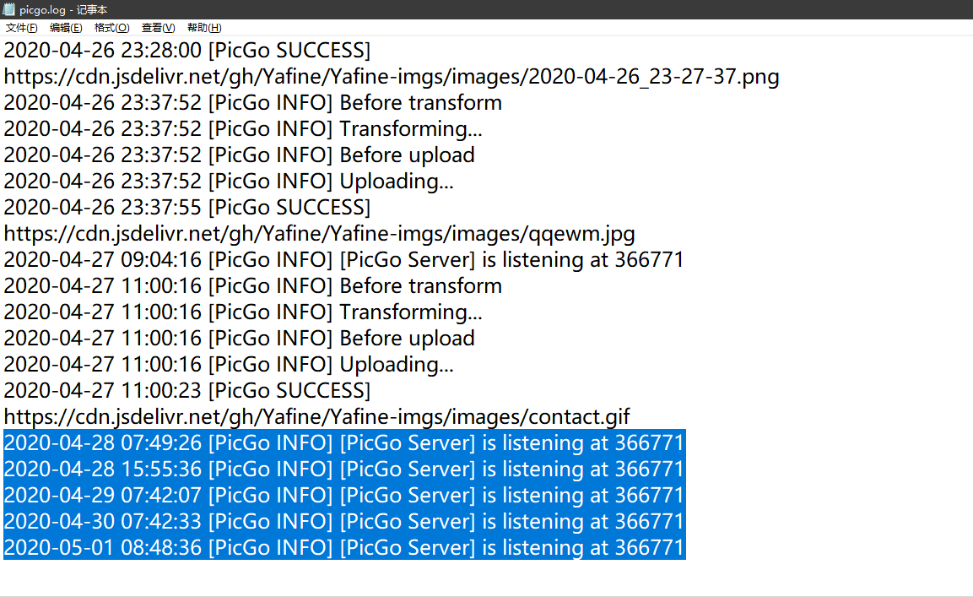
Task: Click the Notepad icon in title bar
Action: point(9,9)
